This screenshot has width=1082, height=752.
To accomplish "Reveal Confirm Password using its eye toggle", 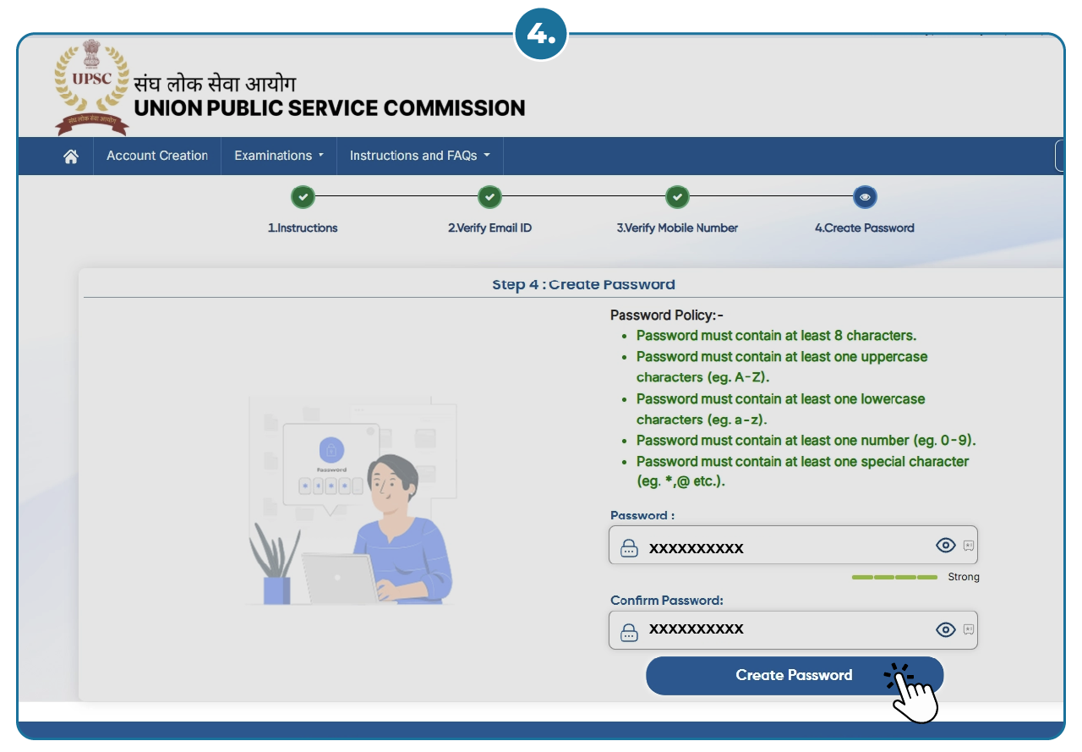I will point(945,629).
